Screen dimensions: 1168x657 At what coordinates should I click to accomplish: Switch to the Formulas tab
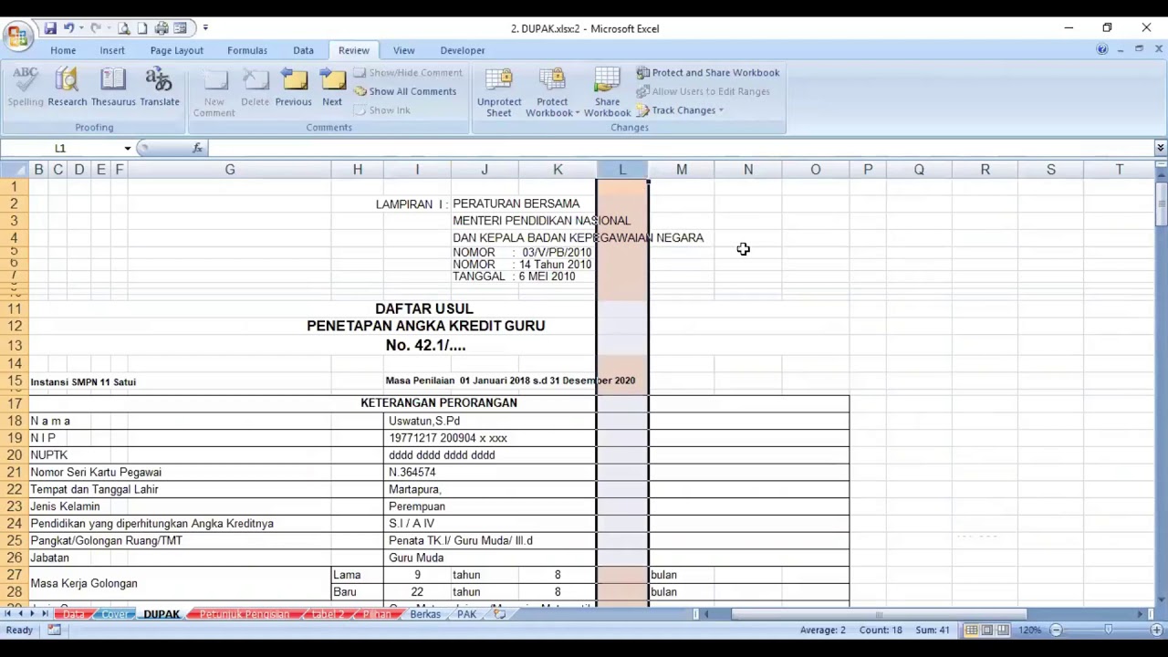click(x=247, y=50)
